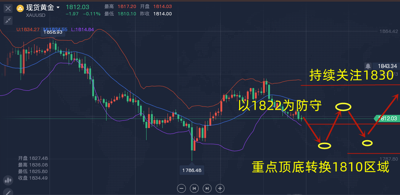Click the 开盘 1814.03 value
Screen dimensions: 400x195
162,7
